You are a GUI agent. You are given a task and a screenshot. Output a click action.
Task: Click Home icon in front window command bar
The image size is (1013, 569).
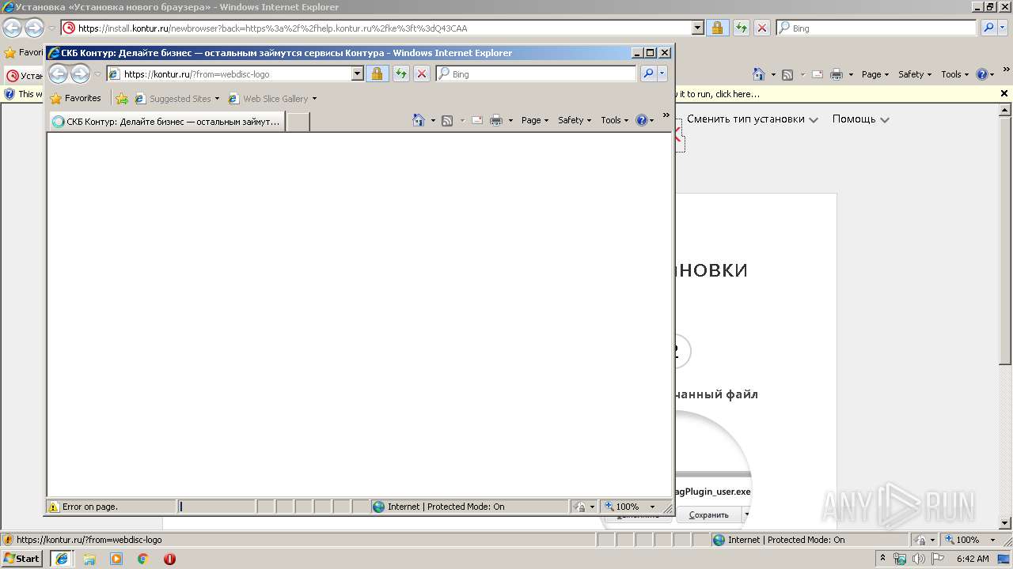[419, 120]
